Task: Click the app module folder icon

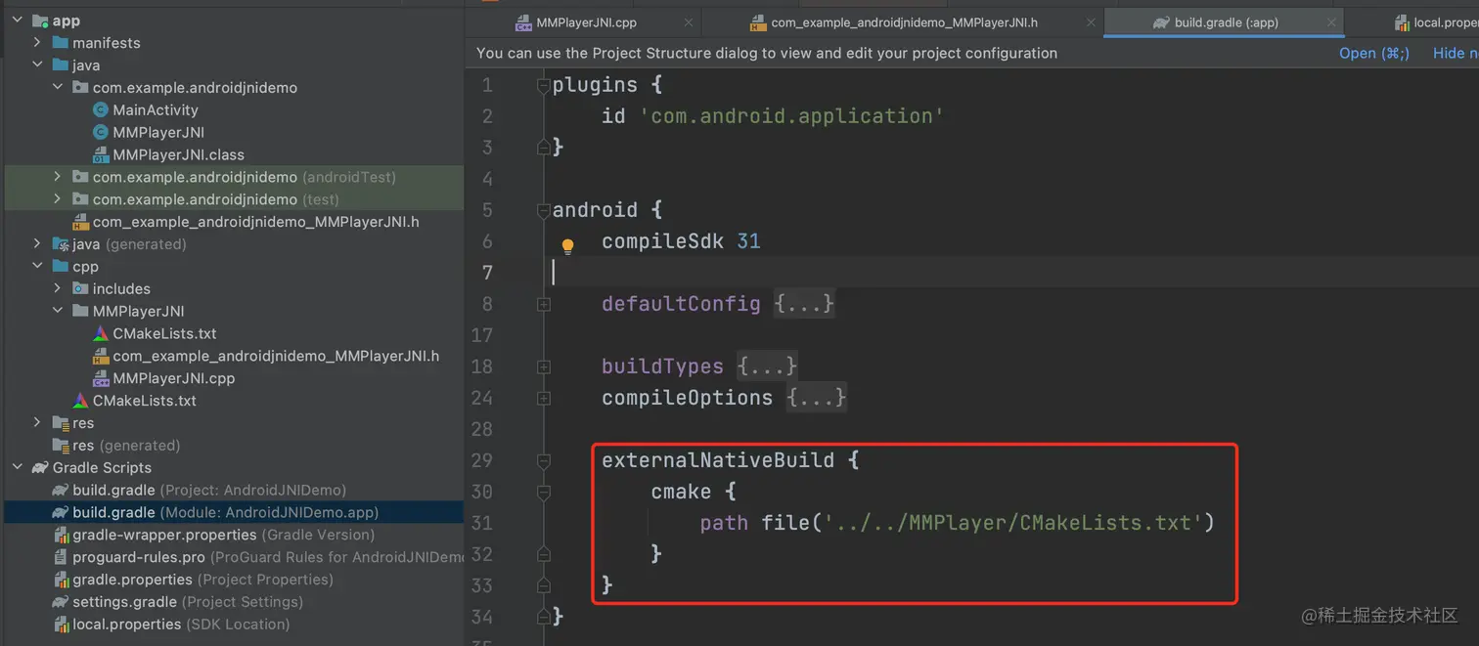Action: [40, 21]
